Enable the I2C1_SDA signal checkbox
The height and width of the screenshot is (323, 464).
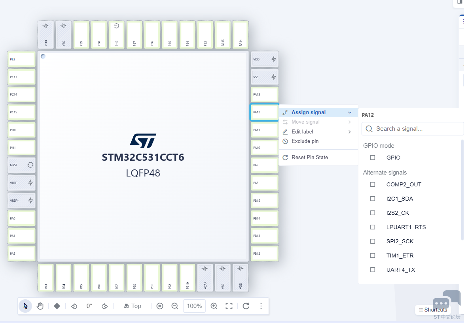(x=373, y=199)
